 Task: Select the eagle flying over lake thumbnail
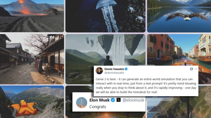179,16
